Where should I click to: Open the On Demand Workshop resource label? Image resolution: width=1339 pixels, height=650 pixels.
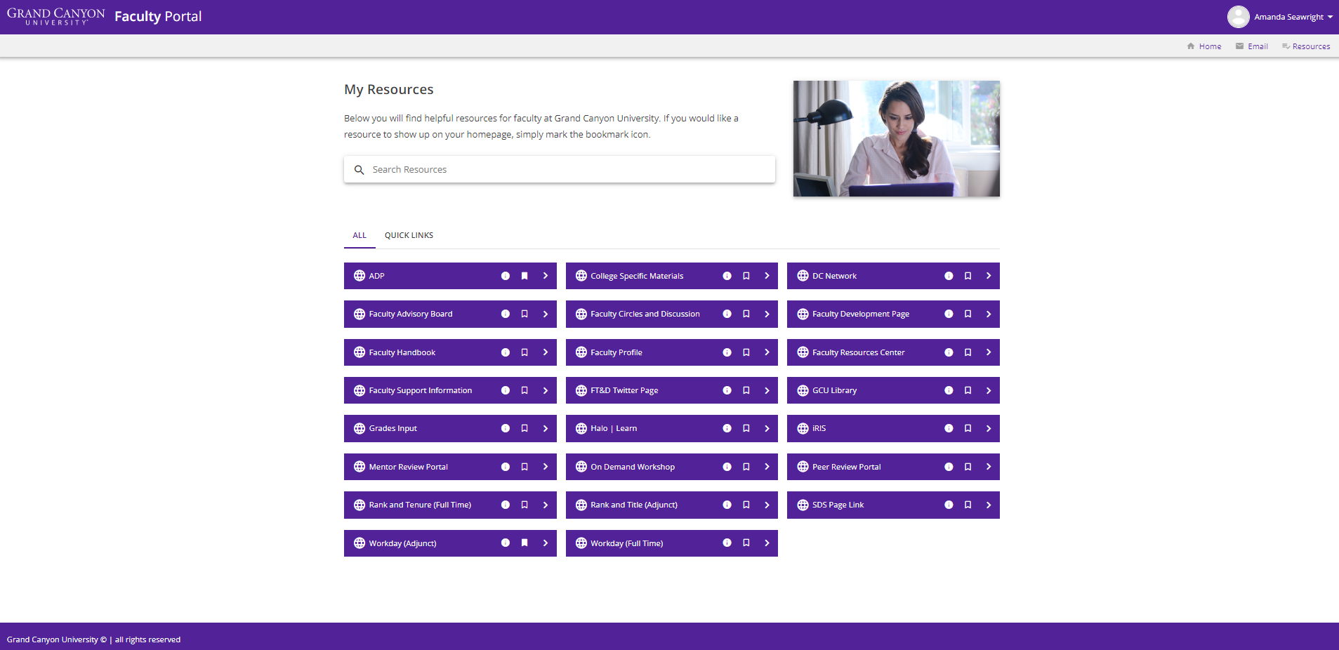click(633, 467)
